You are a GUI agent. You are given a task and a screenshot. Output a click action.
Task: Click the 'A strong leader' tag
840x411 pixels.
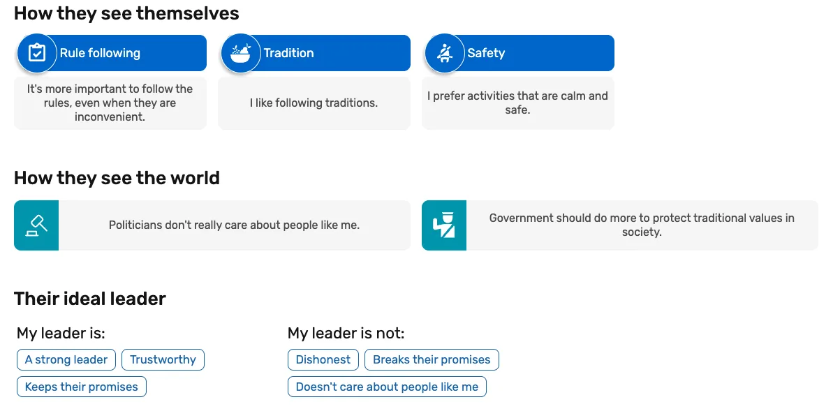(x=66, y=360)
